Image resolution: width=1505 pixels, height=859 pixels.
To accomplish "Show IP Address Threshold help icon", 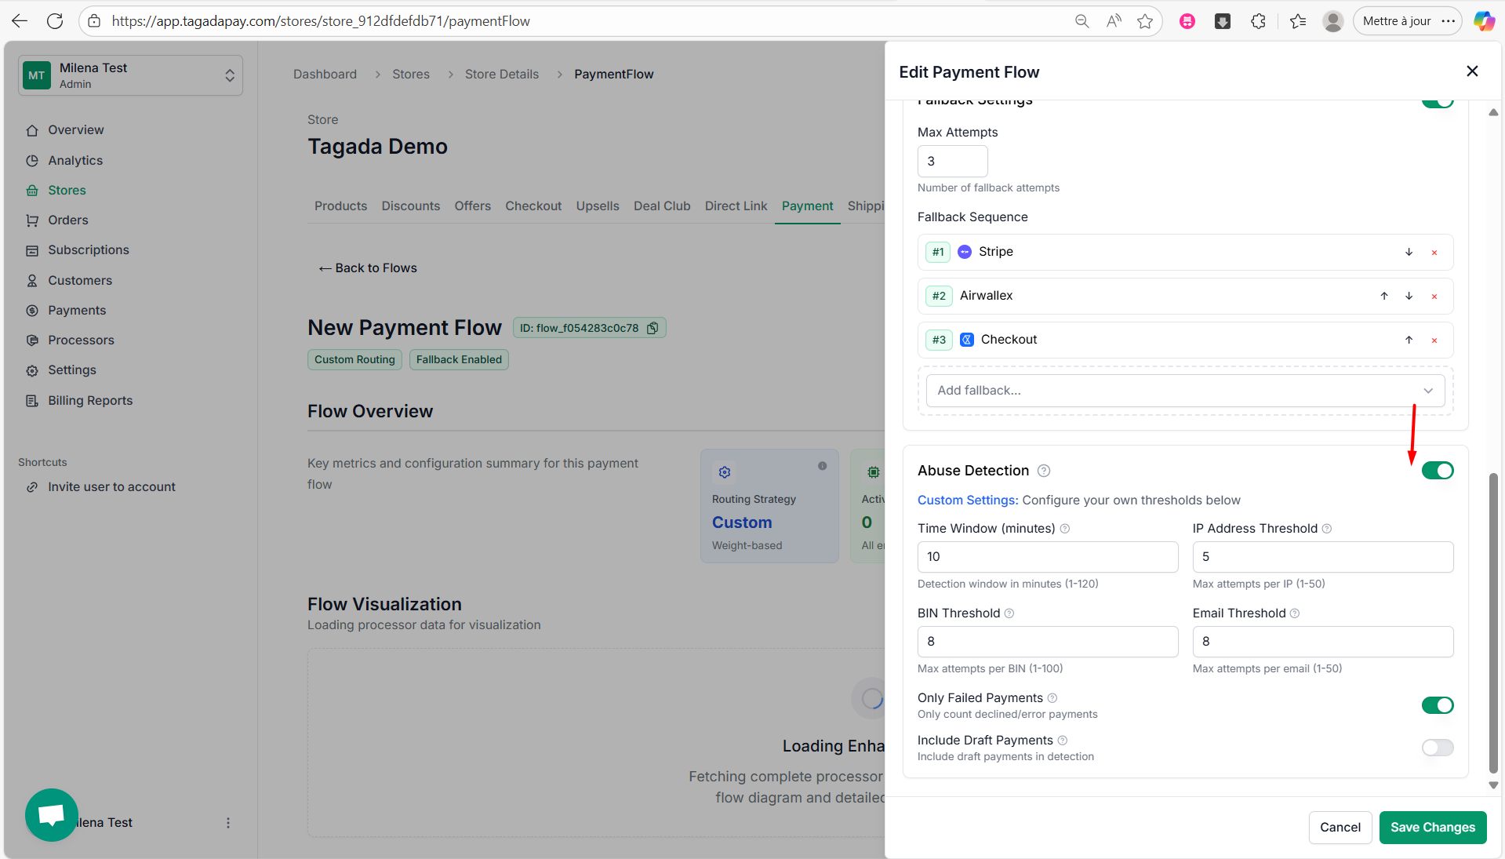I will coord(1327,529).
